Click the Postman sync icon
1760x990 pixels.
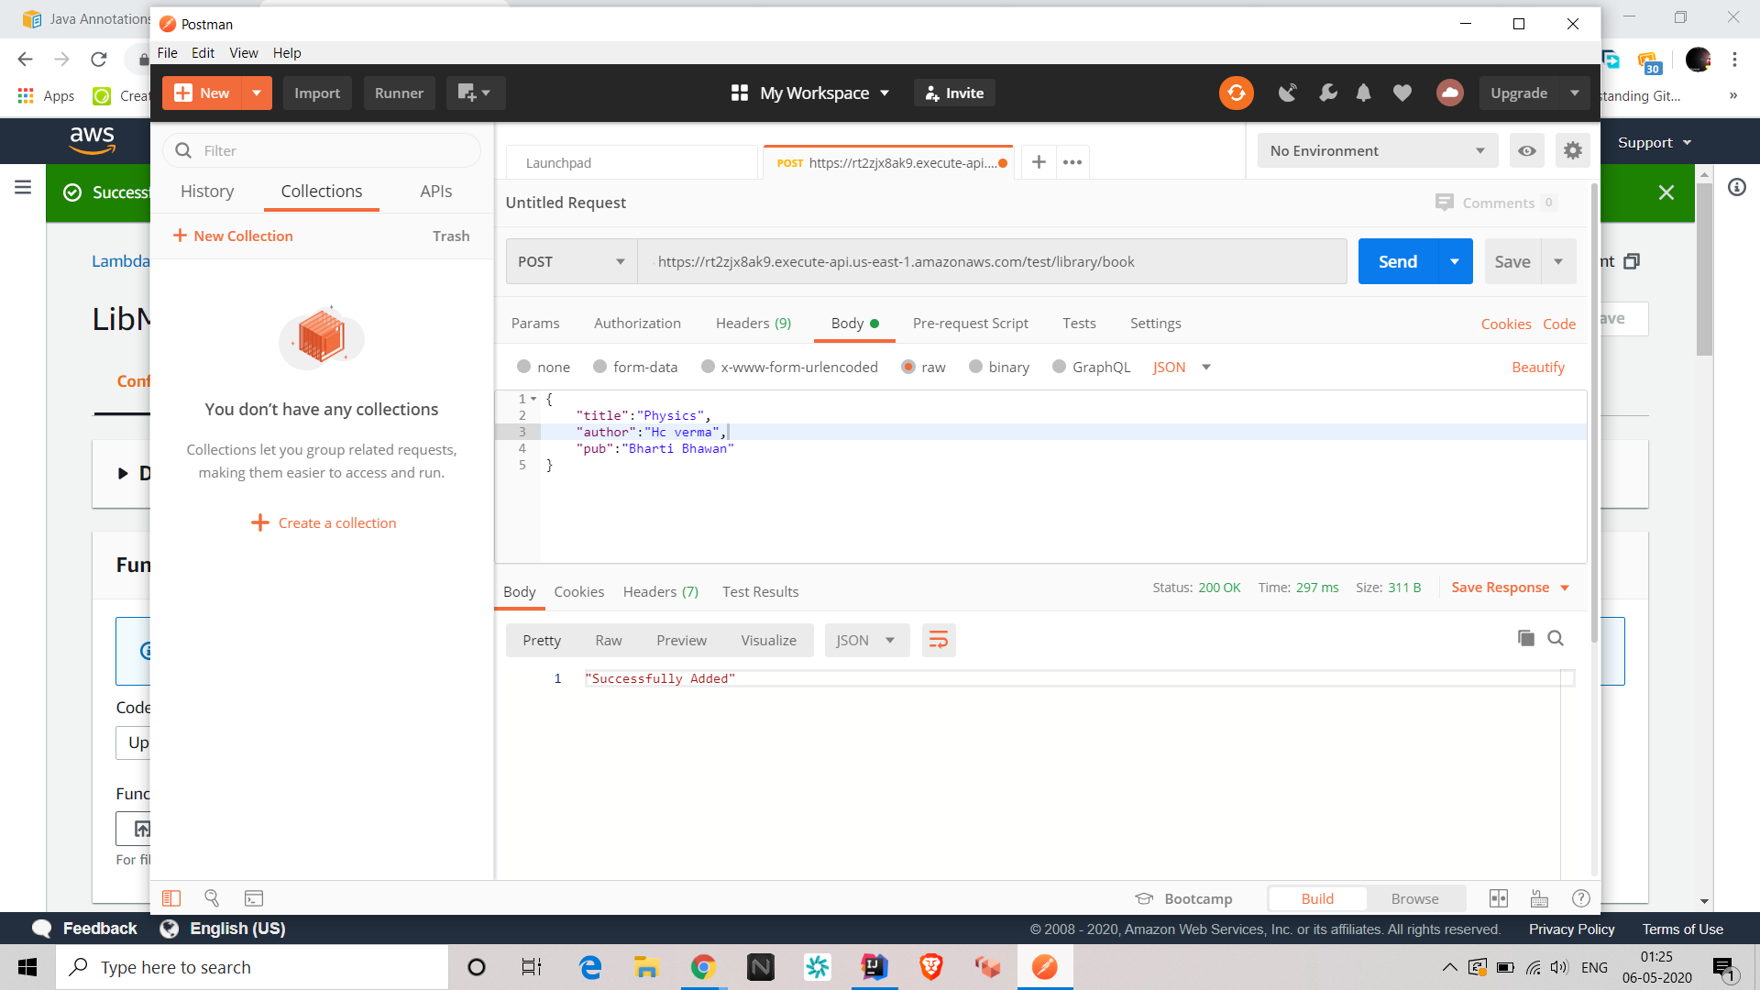(1236, 93)
